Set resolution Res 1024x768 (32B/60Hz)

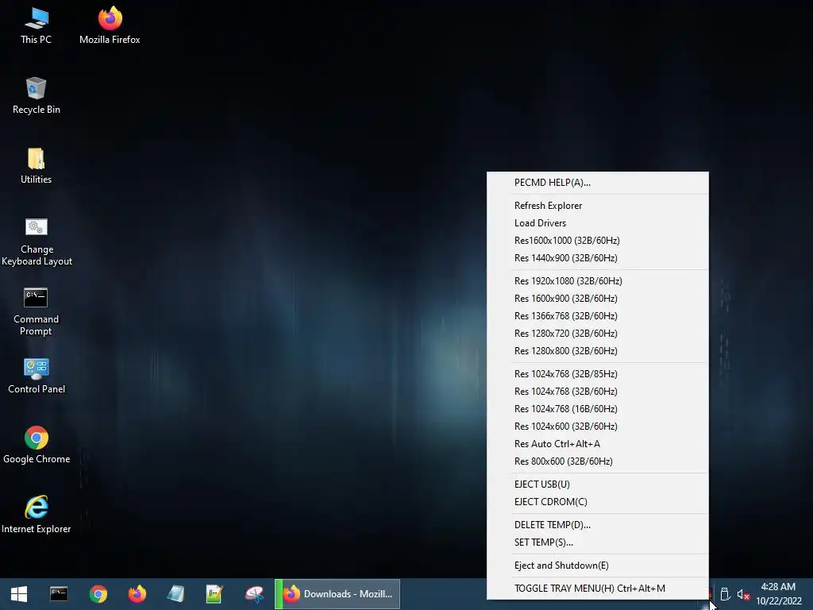tap(597, 392)
